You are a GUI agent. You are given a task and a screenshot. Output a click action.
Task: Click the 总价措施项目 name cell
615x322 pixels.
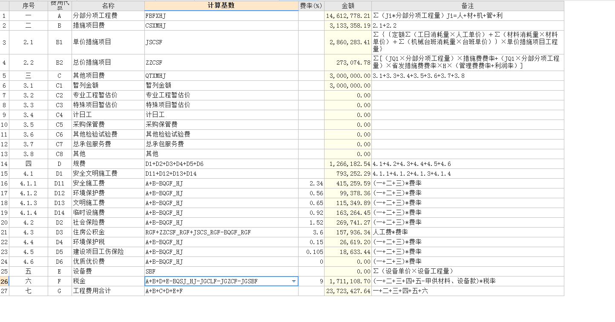(x=108, y=63)
